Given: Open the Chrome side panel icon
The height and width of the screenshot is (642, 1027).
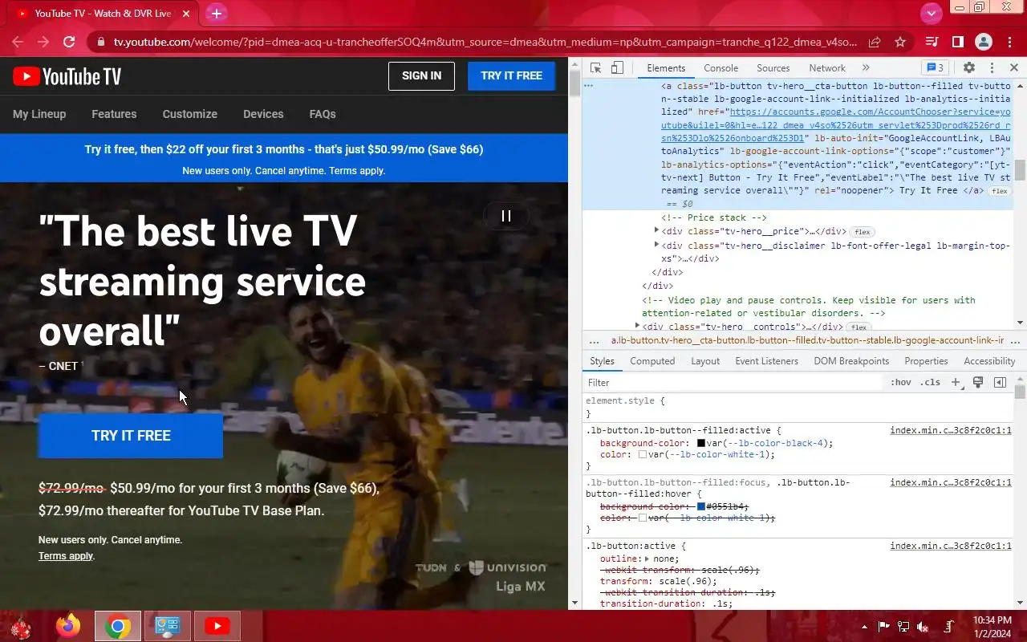Looking at the screenshot, I should click(x=957, y=42).
